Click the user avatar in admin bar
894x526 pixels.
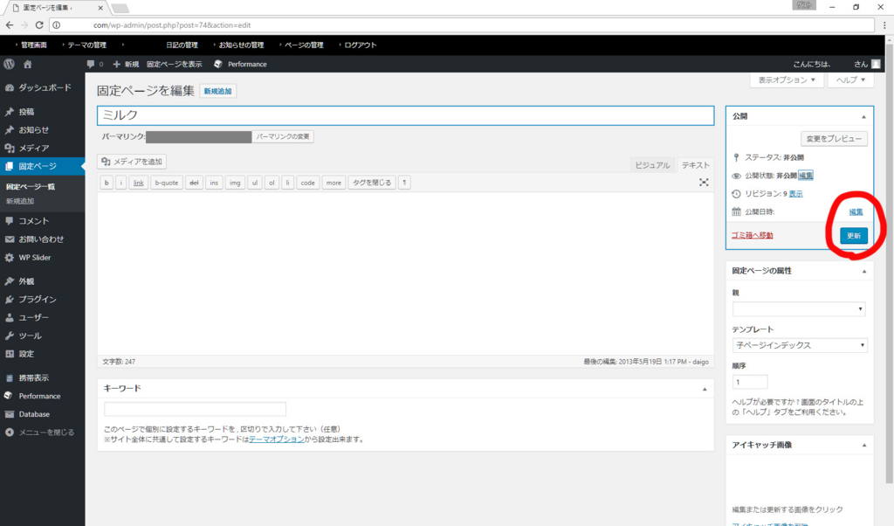[876, 64]
